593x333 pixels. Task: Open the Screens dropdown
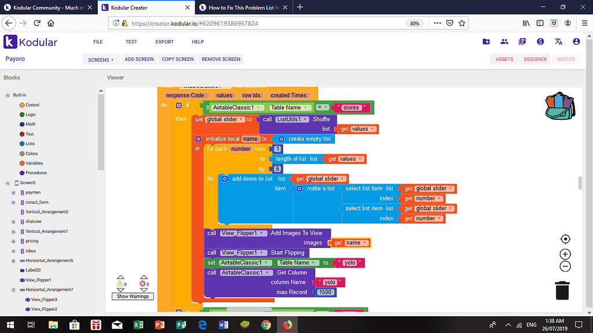(101, 60)
